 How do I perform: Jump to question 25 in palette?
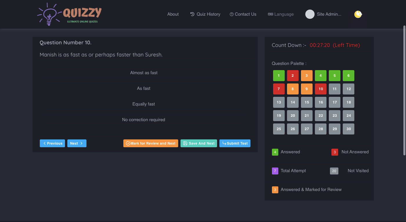[x=279, y=129]
